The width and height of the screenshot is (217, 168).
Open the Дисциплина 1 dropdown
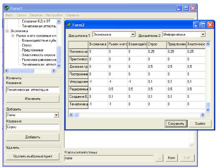(133, 35)
